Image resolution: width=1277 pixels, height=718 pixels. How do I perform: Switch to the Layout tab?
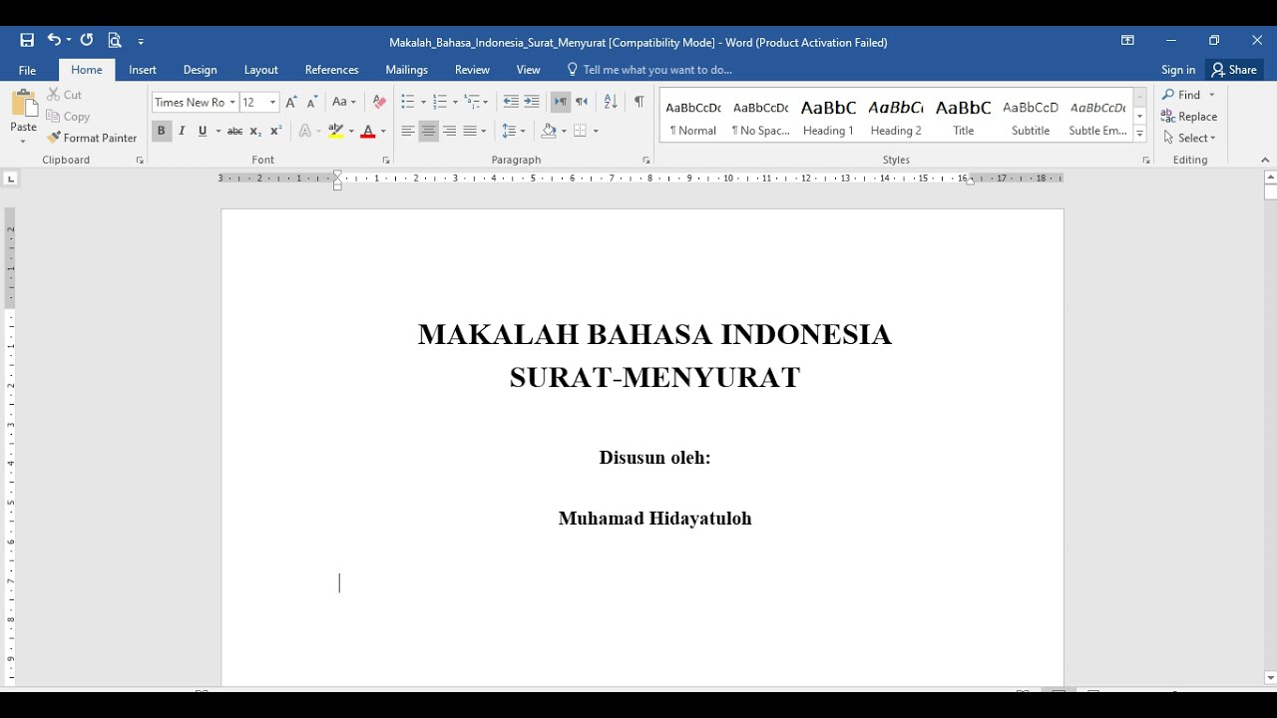pyautogui.click(x=261, y=70)
